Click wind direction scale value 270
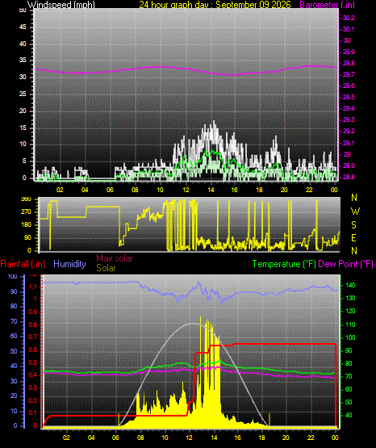The width and height of the screenshot is (376, 448). coord(26,212)
